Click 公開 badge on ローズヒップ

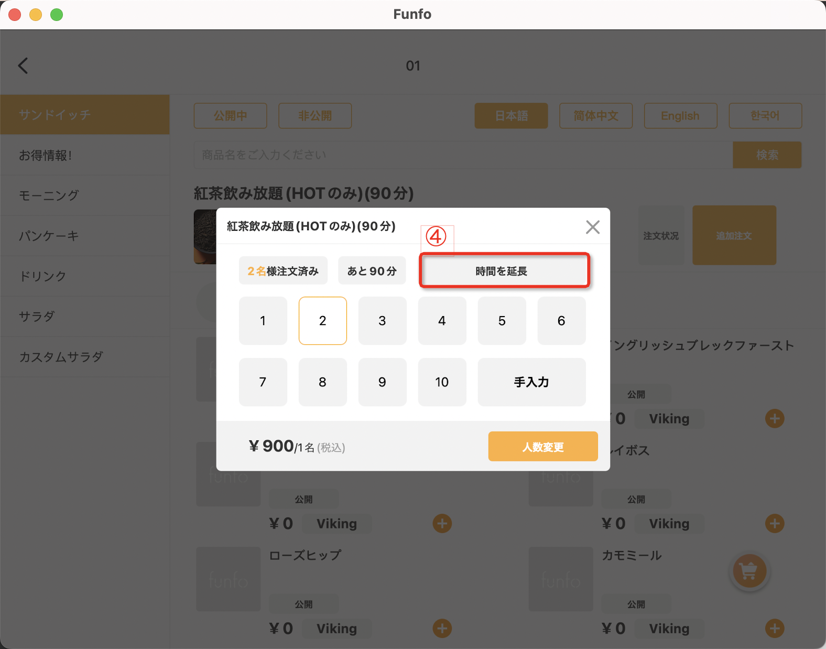point(304,604)
